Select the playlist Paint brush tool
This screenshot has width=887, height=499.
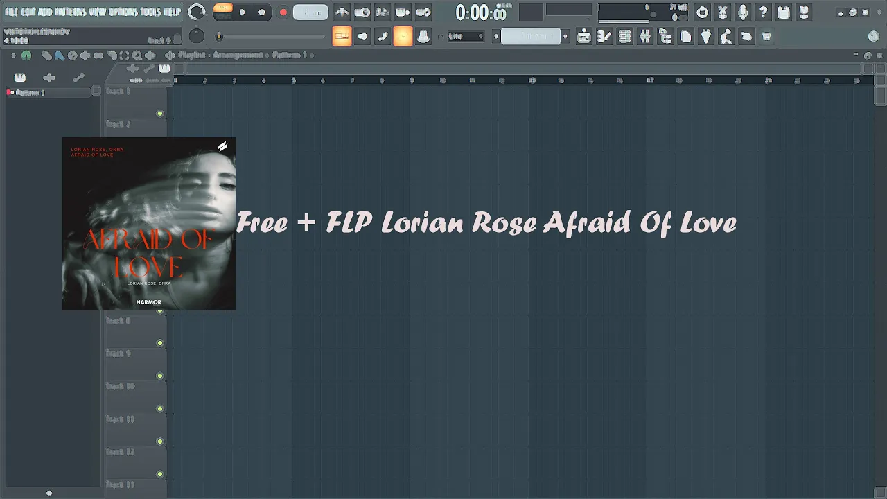coord(59,55)
